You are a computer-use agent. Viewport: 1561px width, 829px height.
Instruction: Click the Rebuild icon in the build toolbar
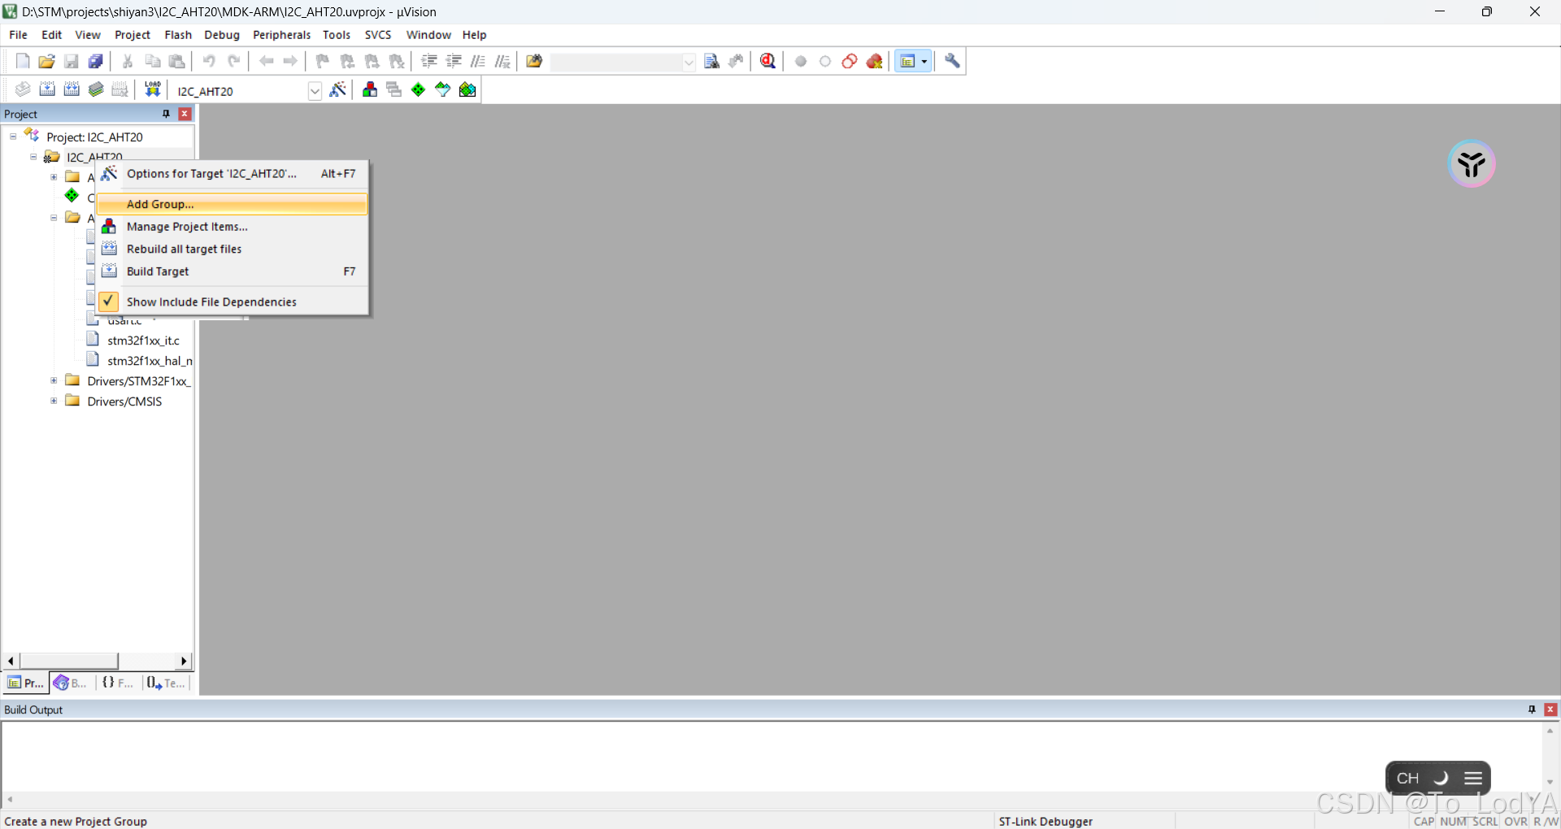point(72,89)
